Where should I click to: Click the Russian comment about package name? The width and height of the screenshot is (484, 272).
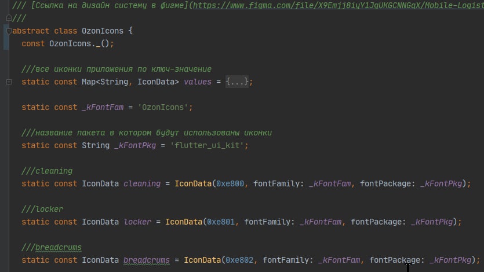click(147, 133)
